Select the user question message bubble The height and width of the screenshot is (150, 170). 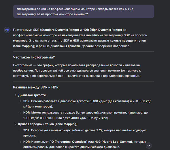coord(84,11)
